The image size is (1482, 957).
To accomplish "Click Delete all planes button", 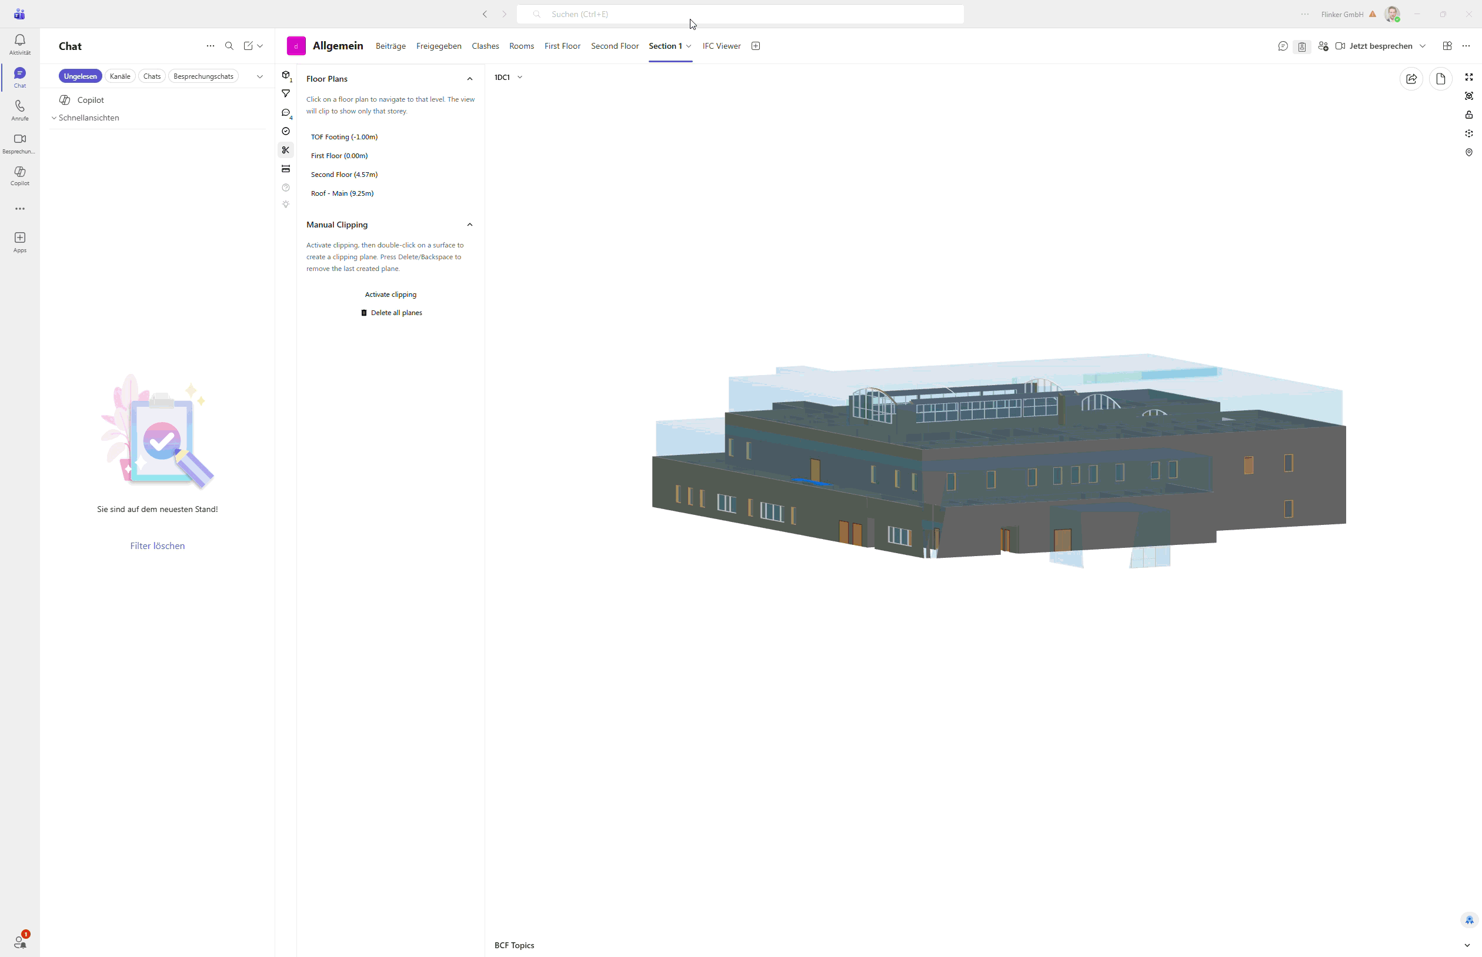I will click(x=392, y=313).
